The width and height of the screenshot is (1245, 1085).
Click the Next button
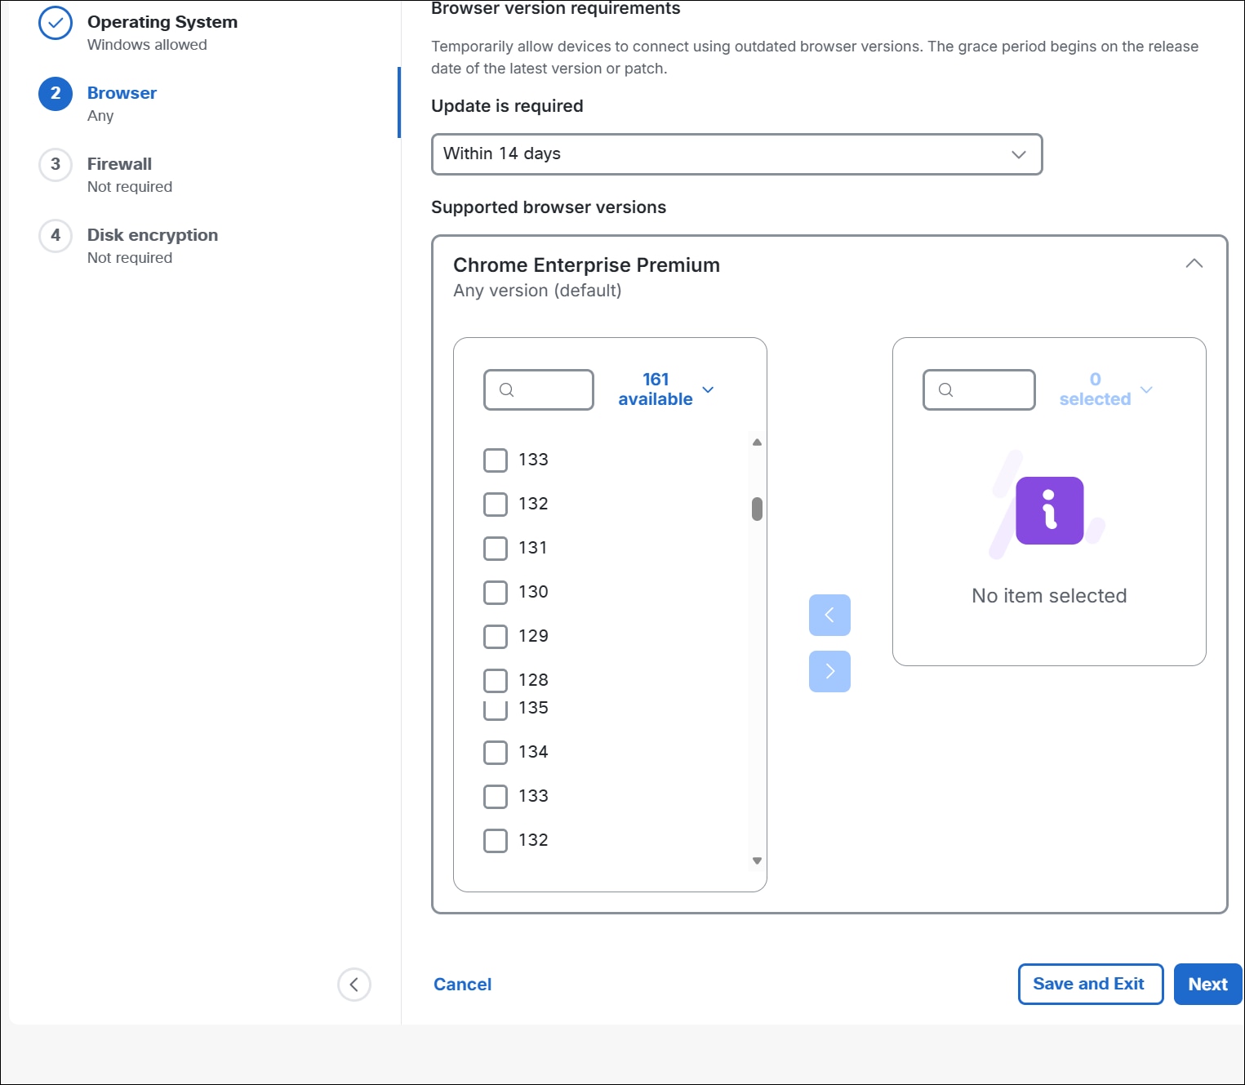pos(1208,985)
